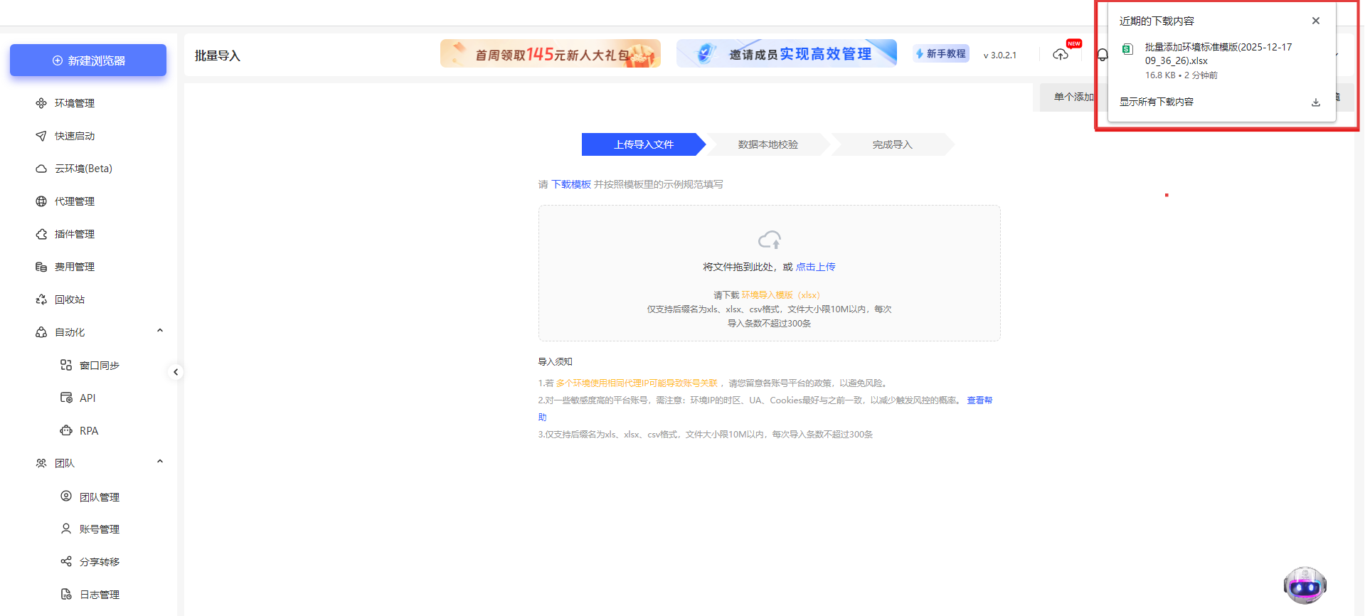Click the paper-plane icon beside 快速启动

point(41,136)
